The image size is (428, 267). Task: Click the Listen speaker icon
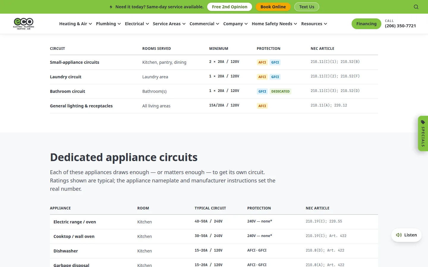pyautogui.click(x=399, y=235)
